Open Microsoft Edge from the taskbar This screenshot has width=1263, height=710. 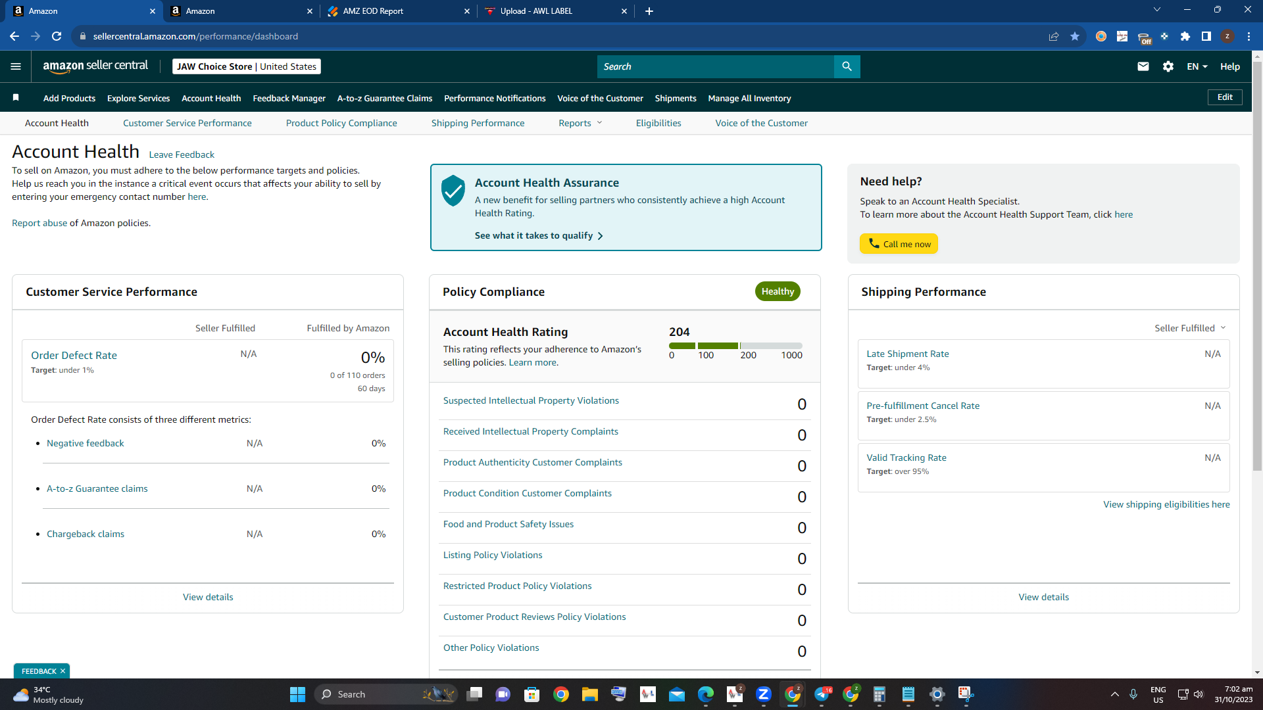(706, 694)
